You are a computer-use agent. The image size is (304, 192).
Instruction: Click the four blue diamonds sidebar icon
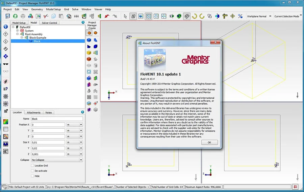pyautogui.click(x=6, y=56)
